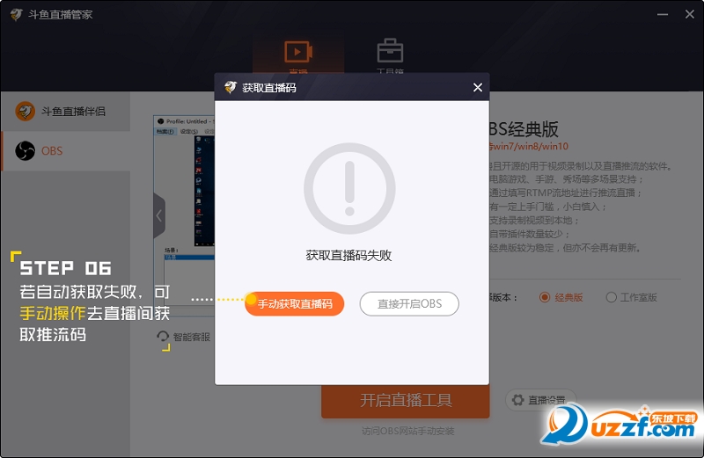The height and width of the screenshot is (458, 704).
Task: Close the 获取直播码 dialog
Action: pos(478,88)
